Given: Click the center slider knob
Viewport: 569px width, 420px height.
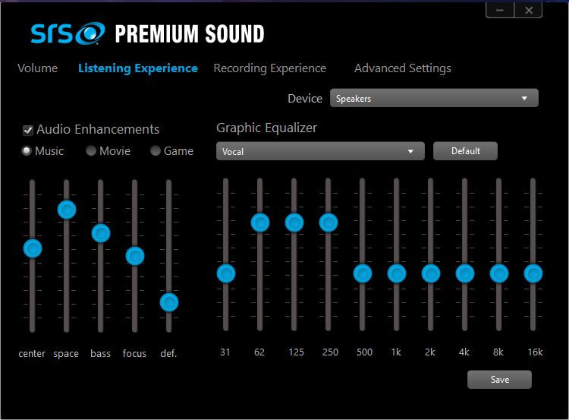Looking at the screenshot, I should click(33, 248).
